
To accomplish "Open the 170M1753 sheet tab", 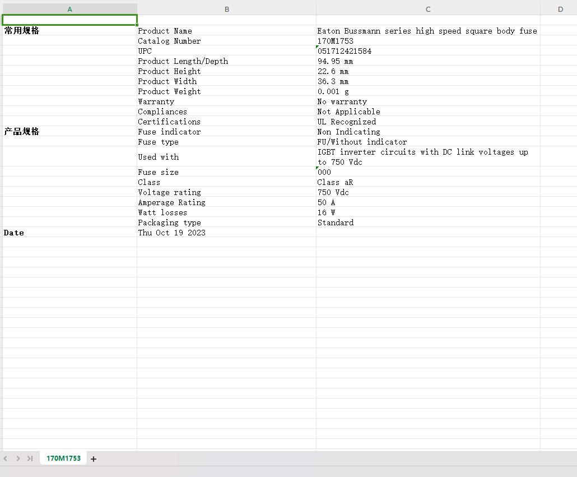I will 63,459.
